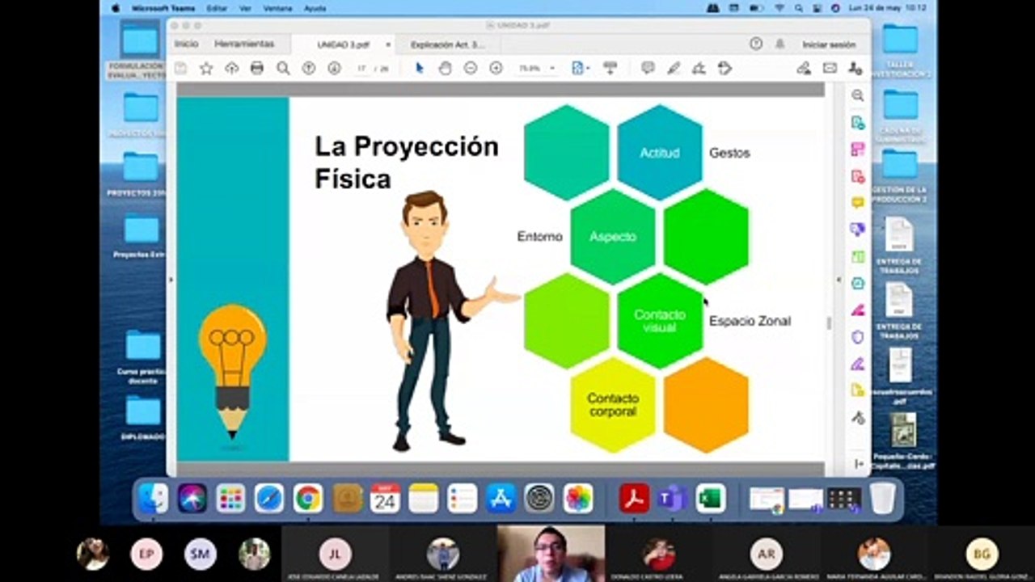
Task: Open the notifications bell icon
Action: [780, 44]
